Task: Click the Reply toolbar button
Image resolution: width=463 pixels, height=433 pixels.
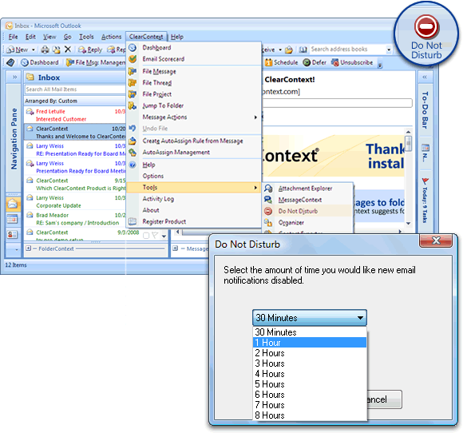Action: pyautogui.click(x=90, y=50)
